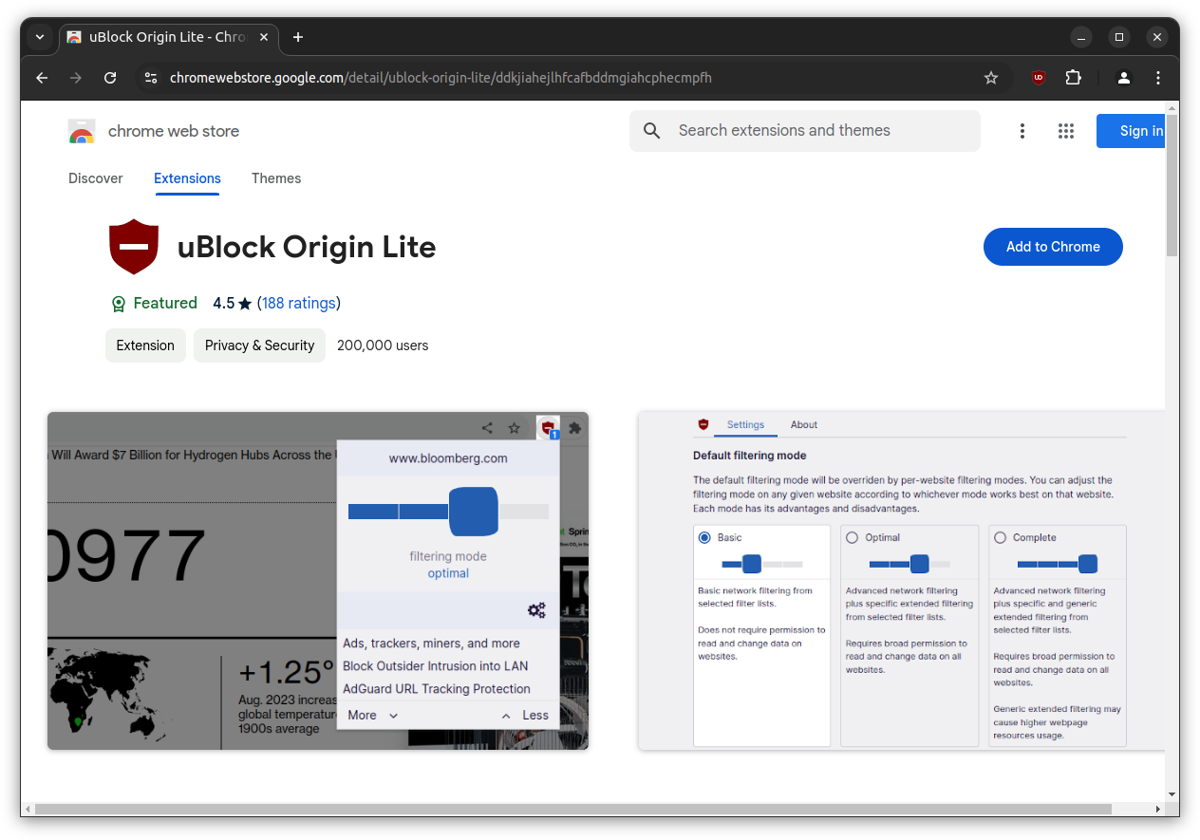Switch to the Themes tab
Screen dimensions: 1200x840
click(276, 178)
